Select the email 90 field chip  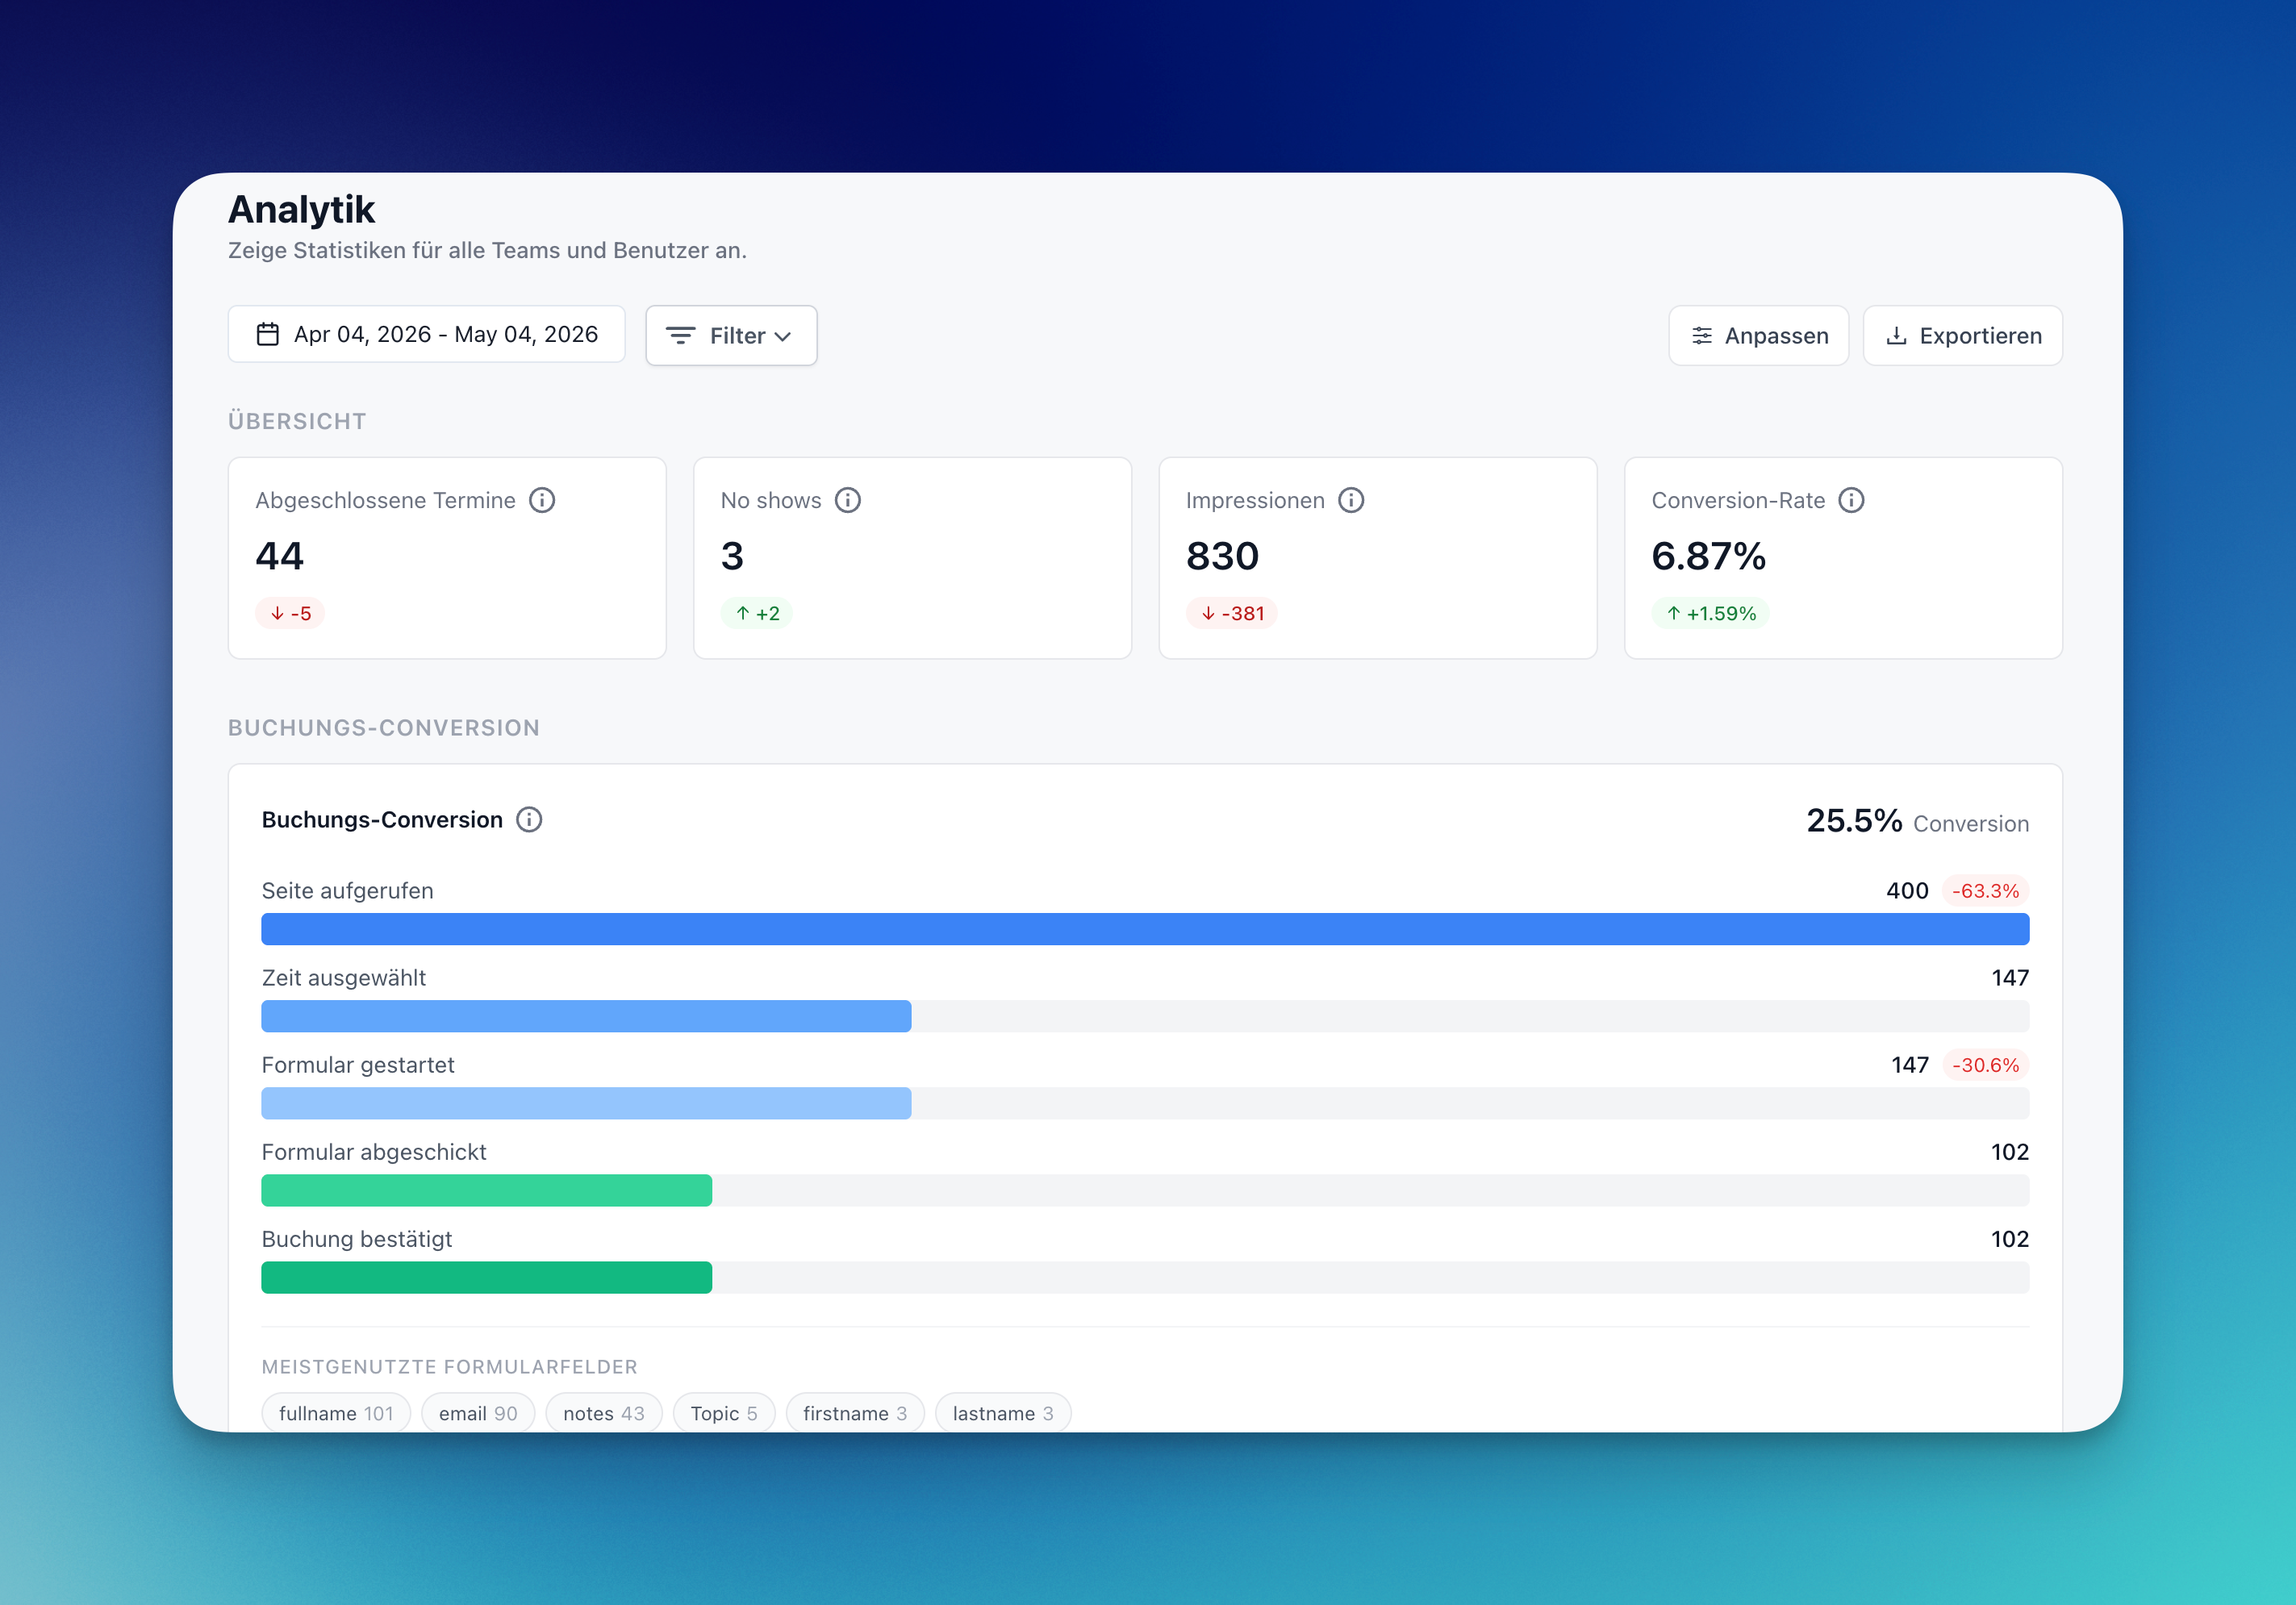coord(478,1413)
